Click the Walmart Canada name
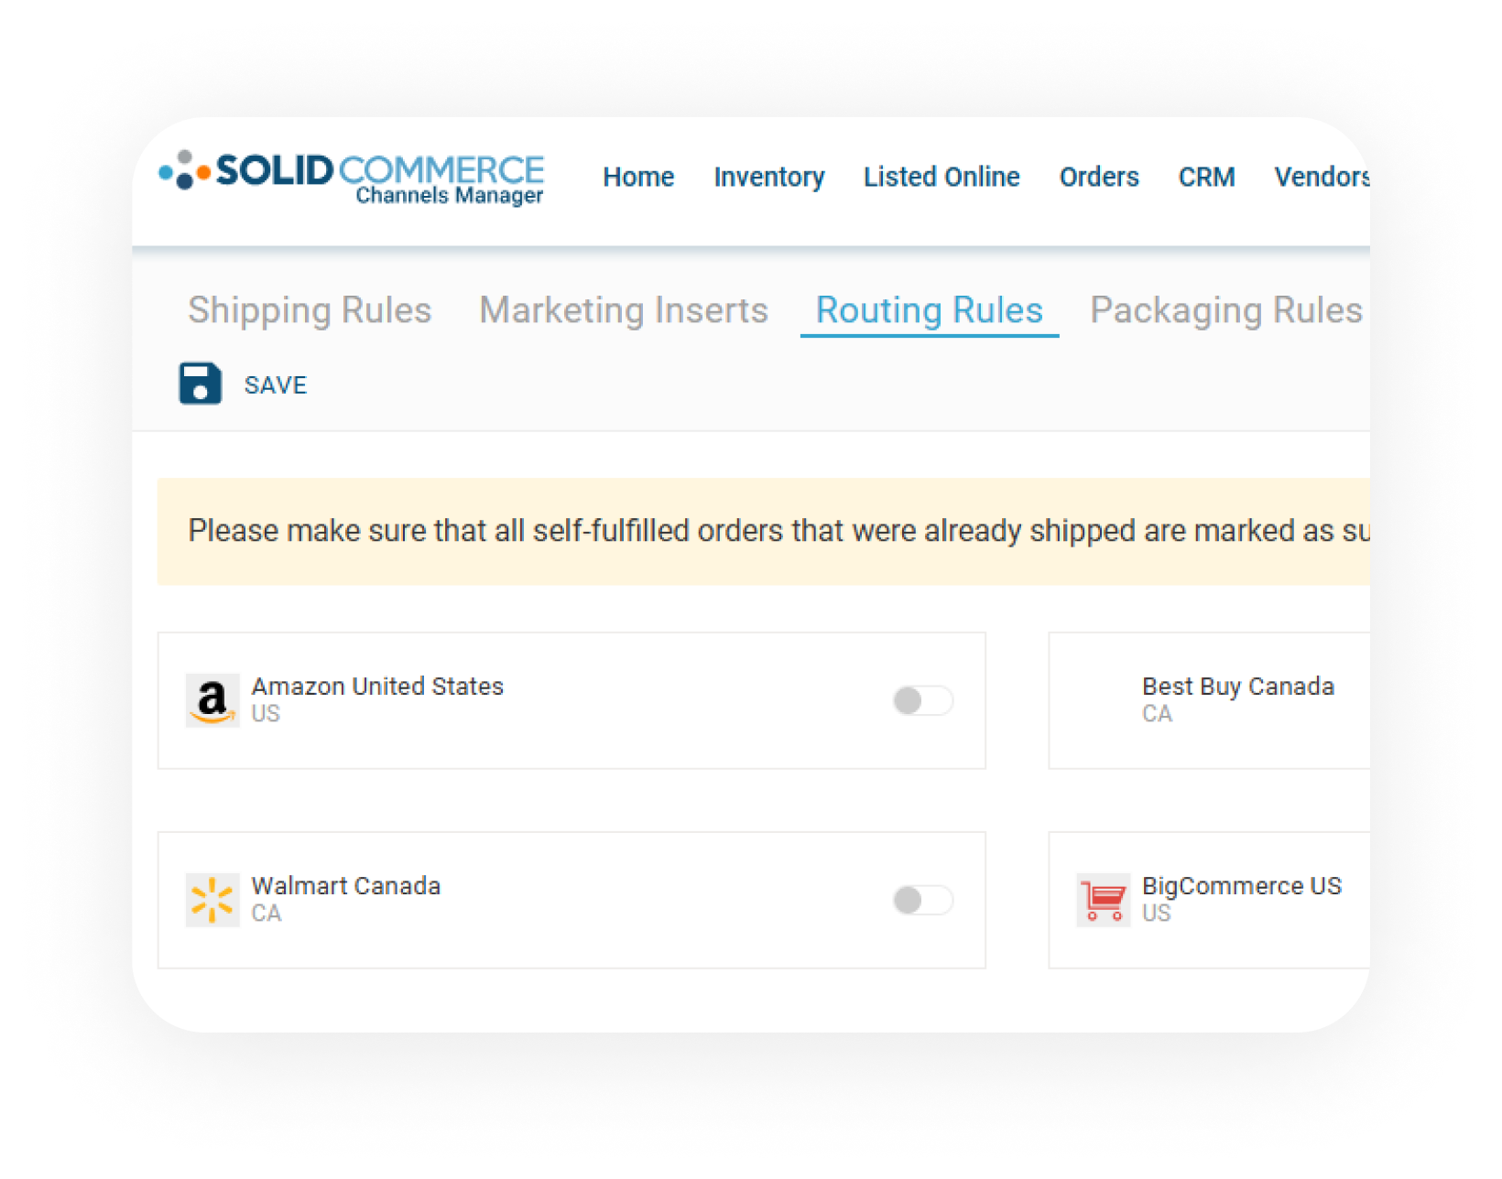The width and height of the screenshot is (1502, 1179). pos(346,886)
